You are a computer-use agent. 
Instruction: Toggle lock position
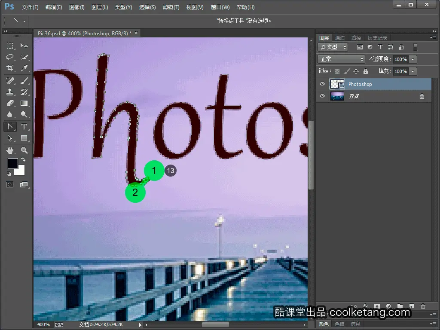[356, 71]
